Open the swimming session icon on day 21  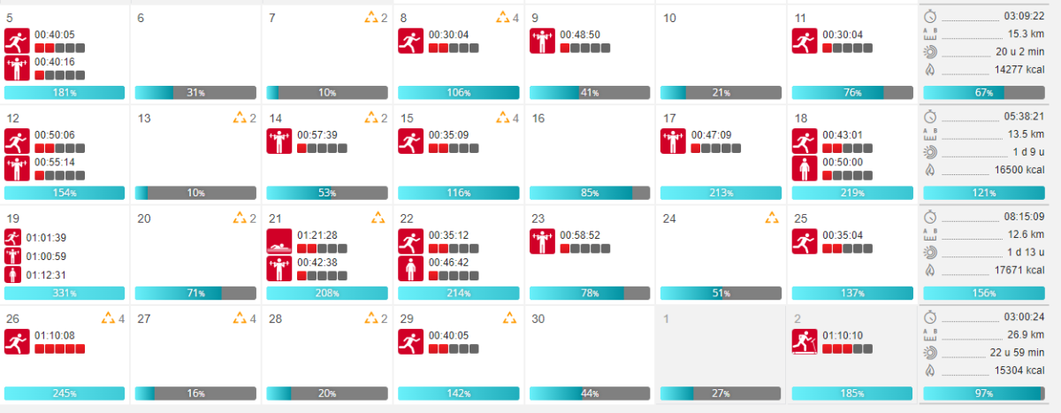(279, 241)
